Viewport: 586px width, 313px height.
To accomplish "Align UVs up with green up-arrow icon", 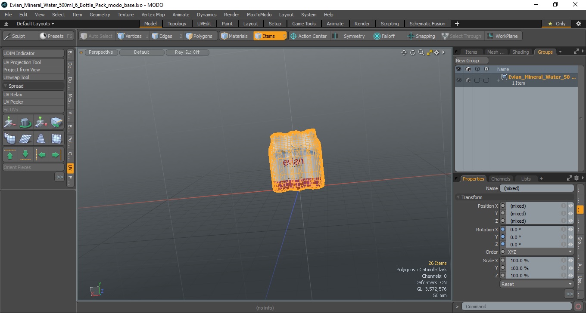I will coord(10,155).
